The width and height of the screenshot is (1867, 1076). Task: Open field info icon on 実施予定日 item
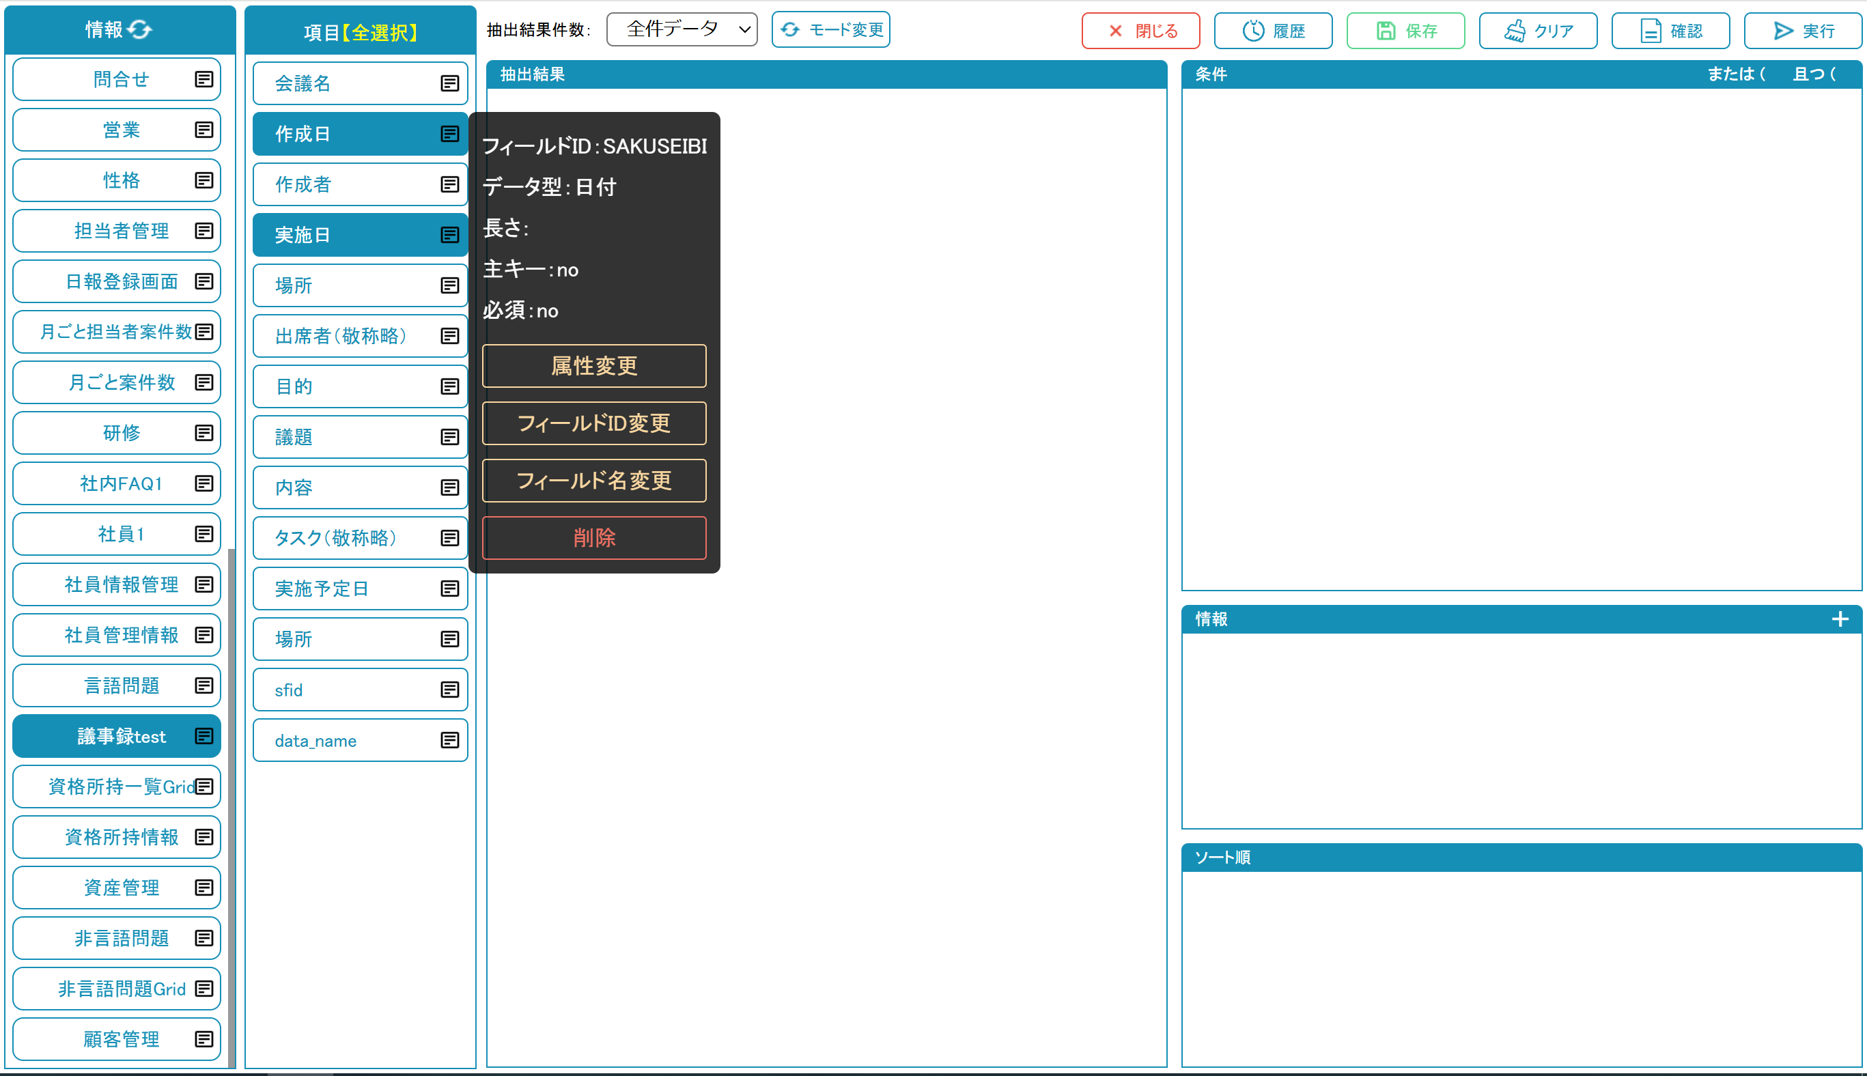point(450,589)
